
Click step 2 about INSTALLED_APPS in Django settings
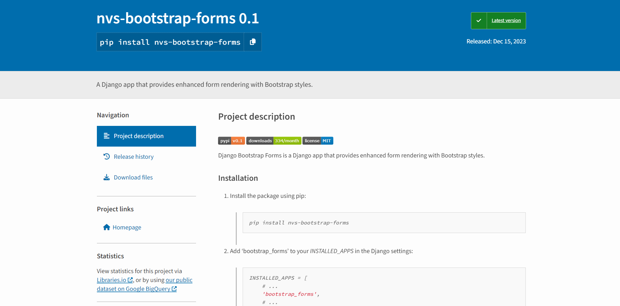[x=321, y=251]
